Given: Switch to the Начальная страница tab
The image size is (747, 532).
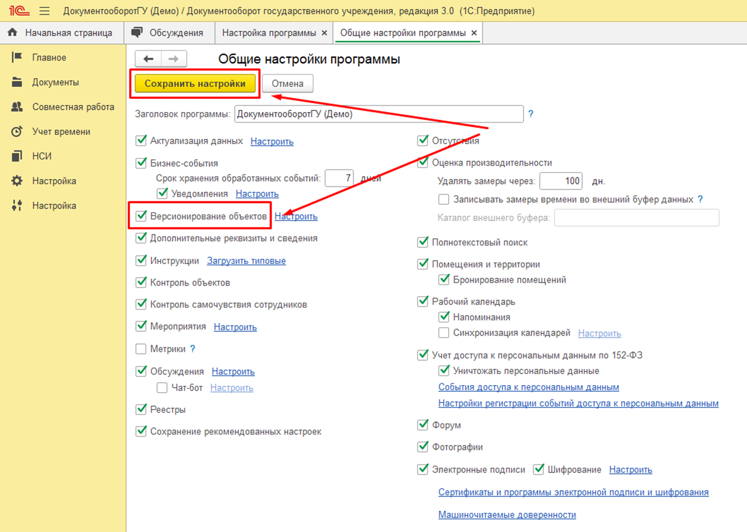Looking at the screenshot, I should point(61,33).
